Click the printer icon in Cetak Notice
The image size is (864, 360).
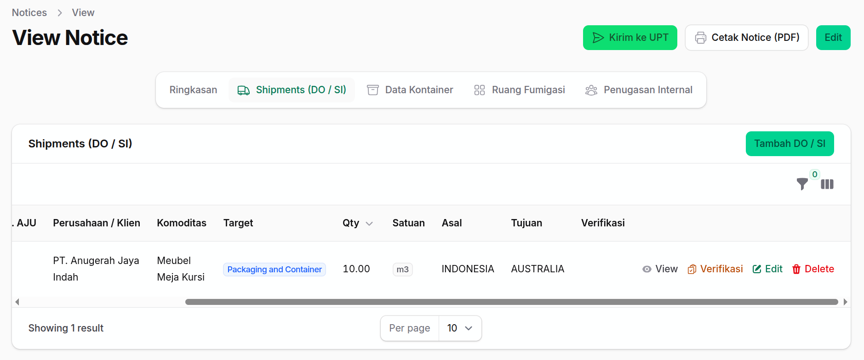coord(700,38)
